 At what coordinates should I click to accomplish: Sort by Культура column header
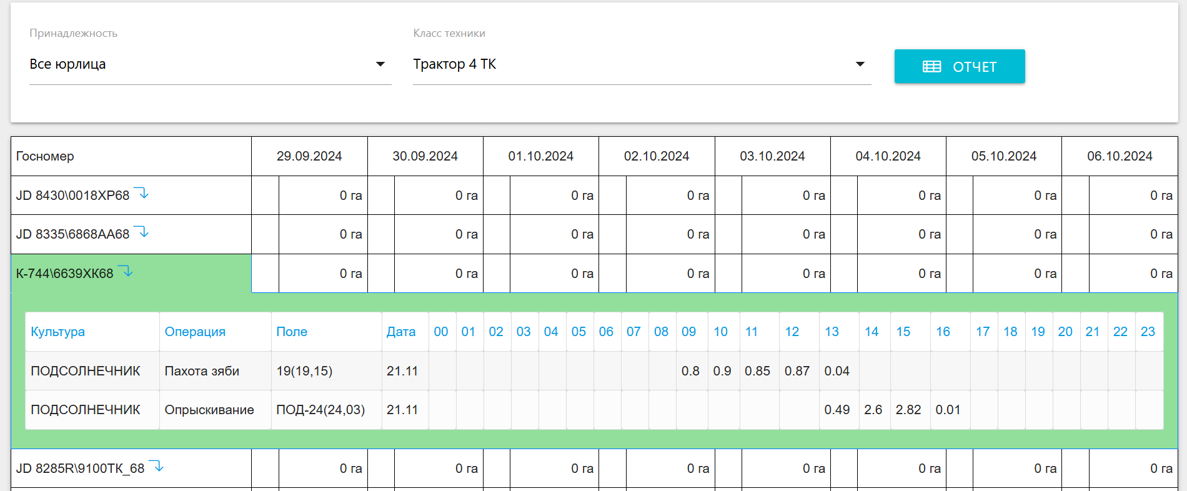point(57,332)
